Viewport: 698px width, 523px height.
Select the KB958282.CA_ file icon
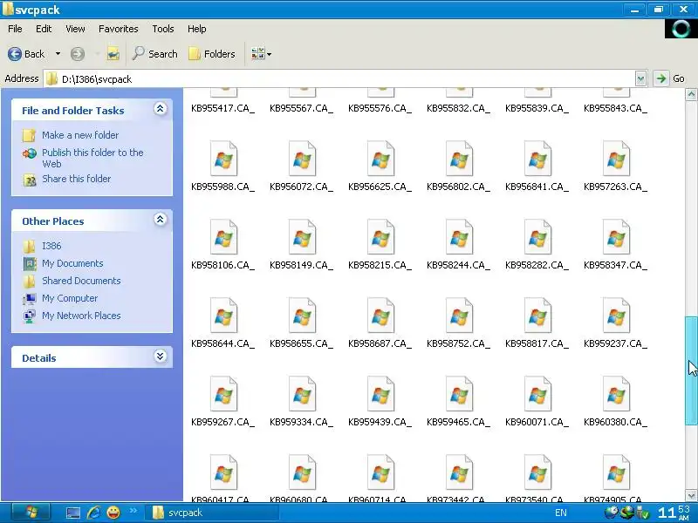pos(537,237)
